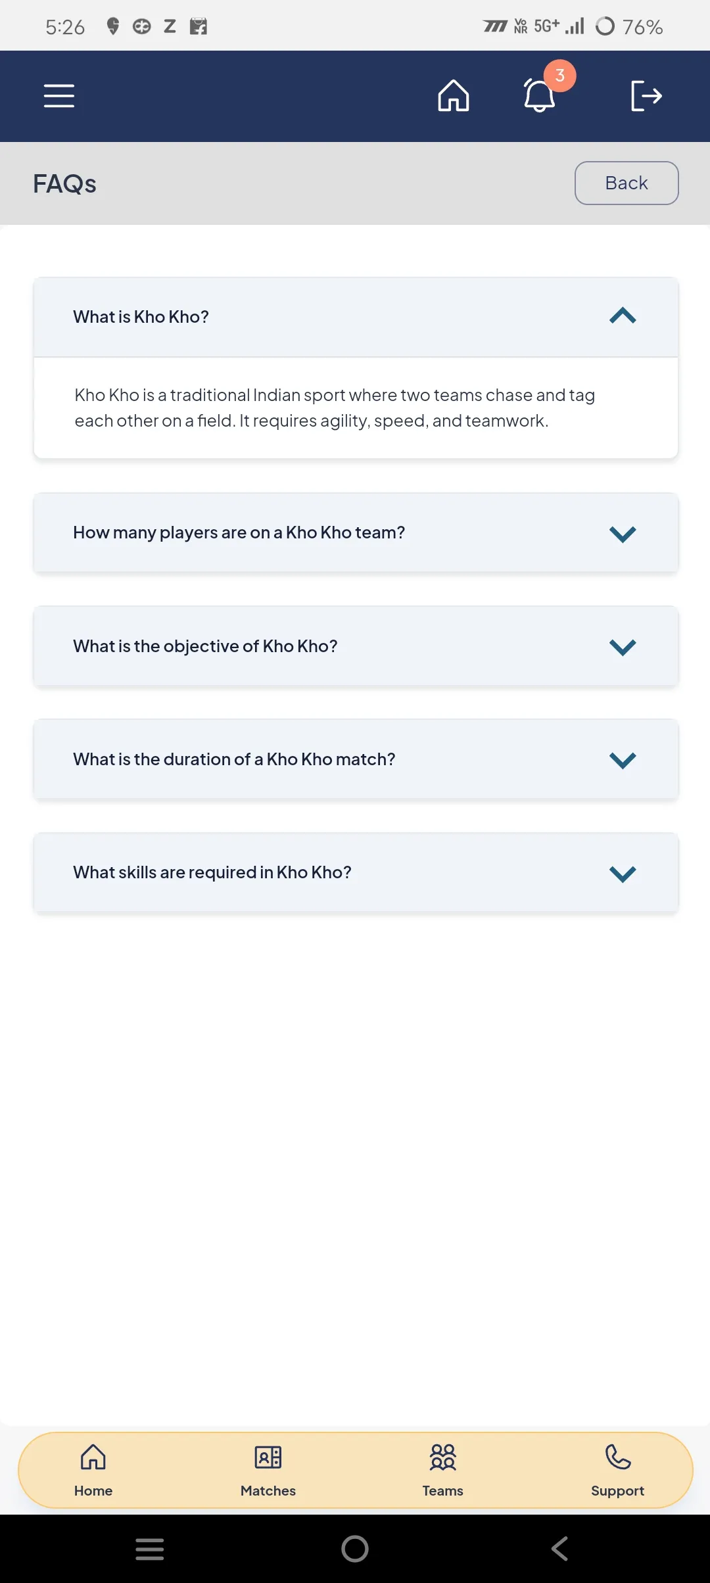Go back using the Back button
Viewport: 710px width, 1583px height.
[627, 183]
